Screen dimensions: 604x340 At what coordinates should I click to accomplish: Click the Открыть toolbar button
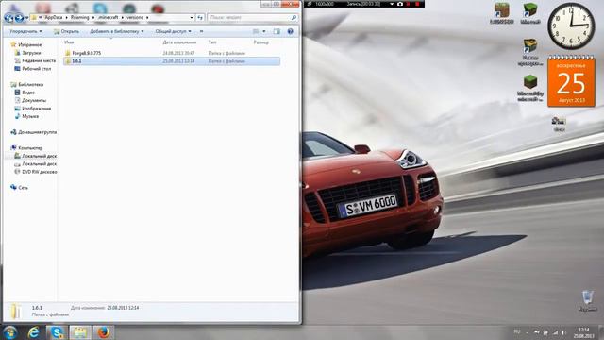(66, 31)
